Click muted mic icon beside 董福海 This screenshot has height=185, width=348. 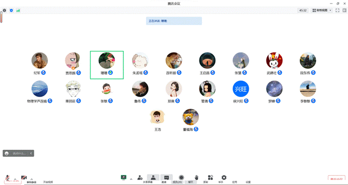tap(196, 129)
